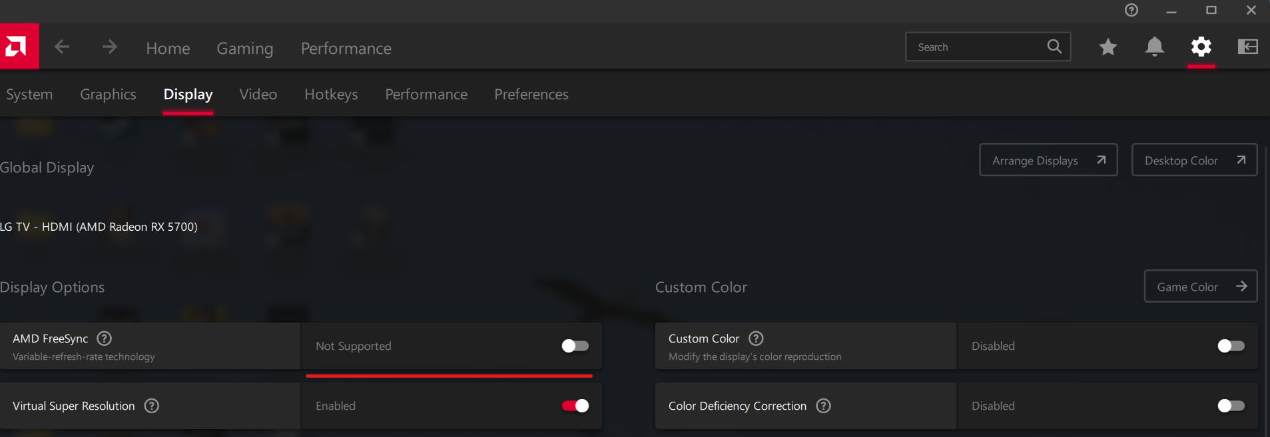
Task: Switch to the settings Performance tab
Action: (x=426, y=94)
